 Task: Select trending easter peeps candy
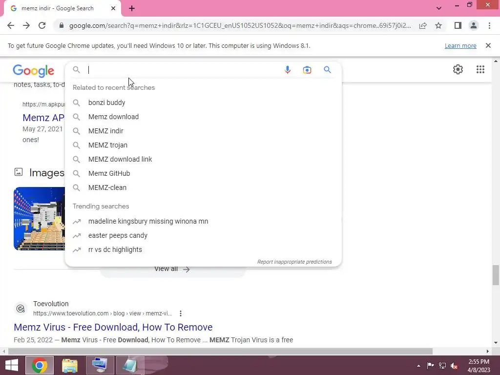click(x=203, y=235)
